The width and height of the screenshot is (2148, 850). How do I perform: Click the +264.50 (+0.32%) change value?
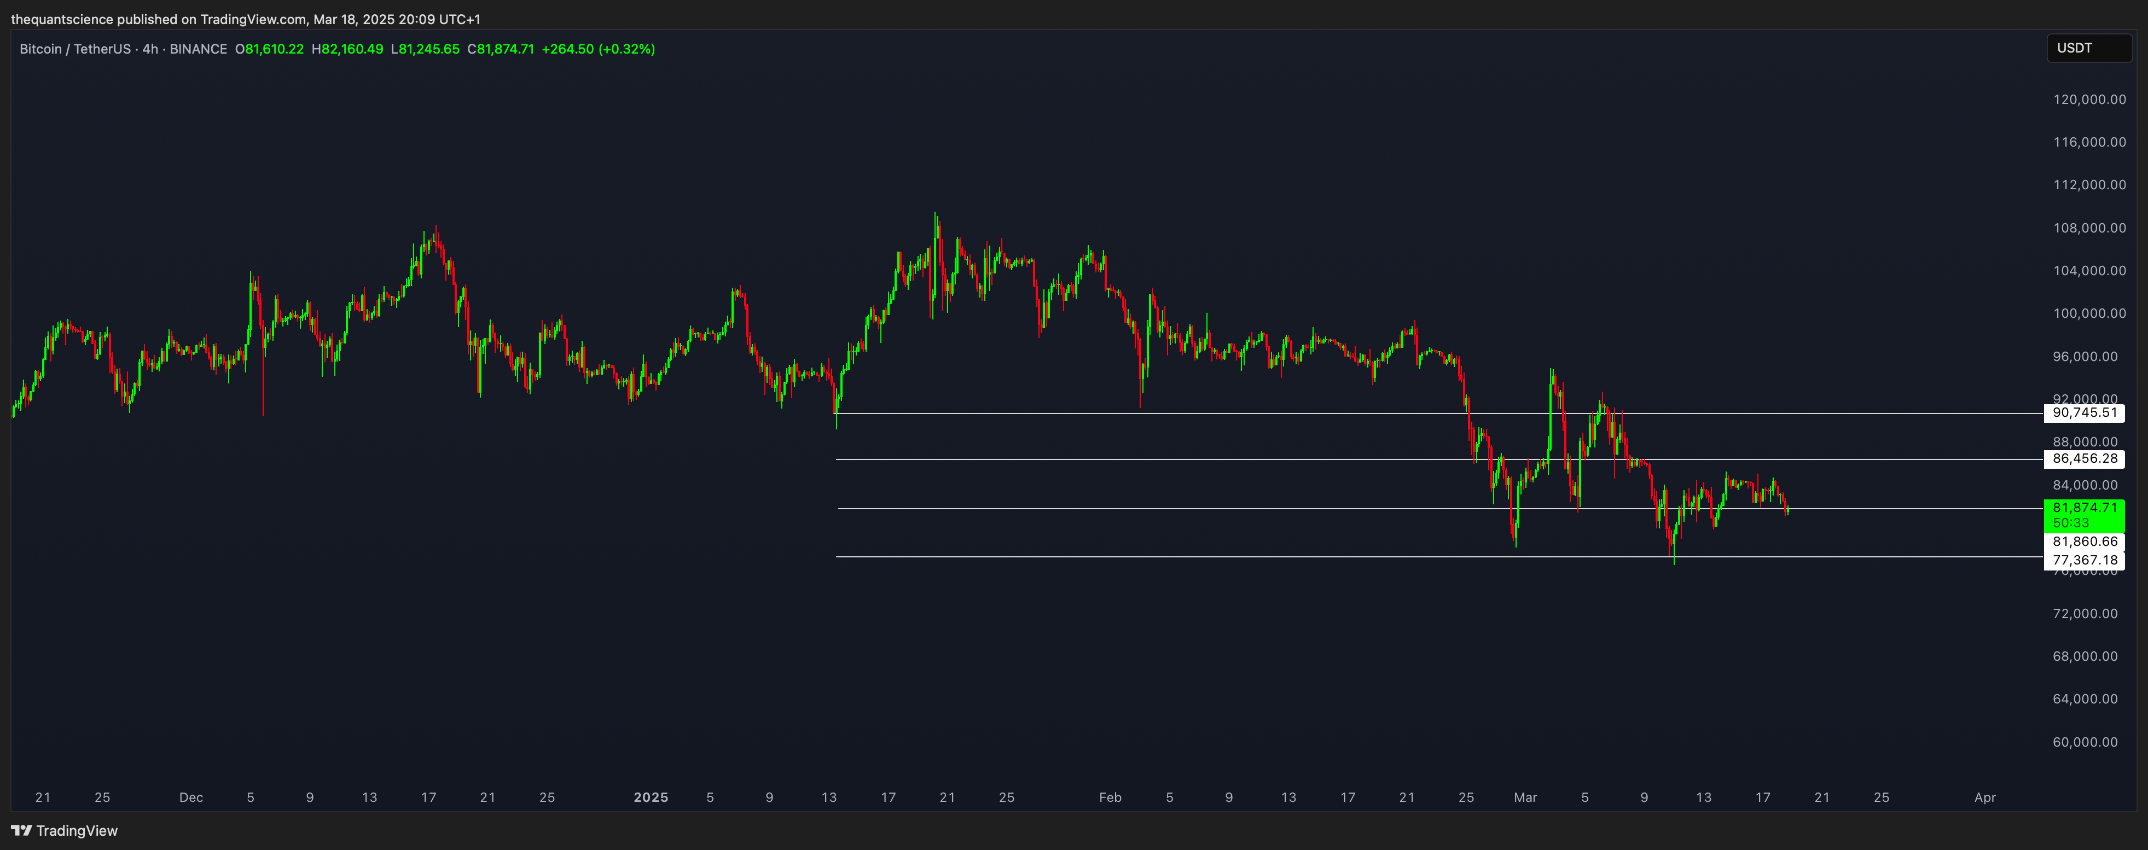[599, 49]
